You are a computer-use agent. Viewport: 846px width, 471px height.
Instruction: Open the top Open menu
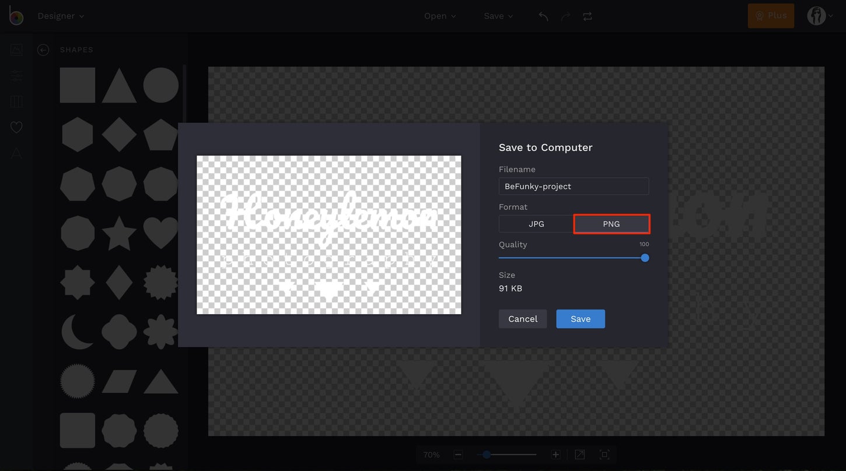point(439,16)
